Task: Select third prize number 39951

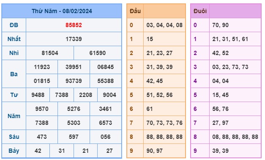Action: 74,67
